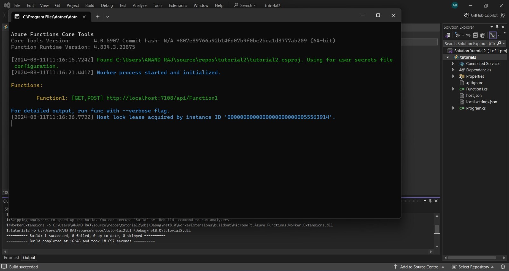Image resolution: width=509 pixels, height=271 pixels.
Task: Close the dotnet terminal tab
Action: [84, 17]
